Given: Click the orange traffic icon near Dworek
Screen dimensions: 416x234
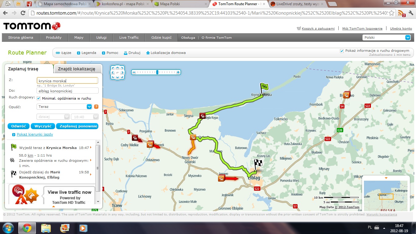Looking at the screenshot, I should tap(150, 144).
